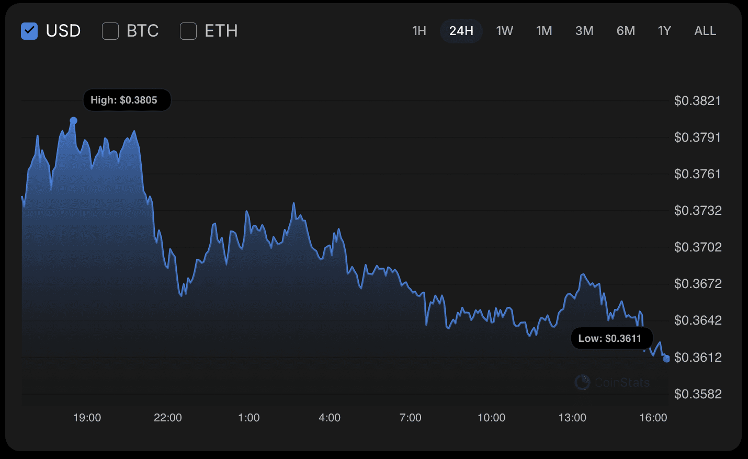This screenshot has height=459, width=748.
Task: Uncheck the USD currency checkbox
Action: (x=29, y=31)
